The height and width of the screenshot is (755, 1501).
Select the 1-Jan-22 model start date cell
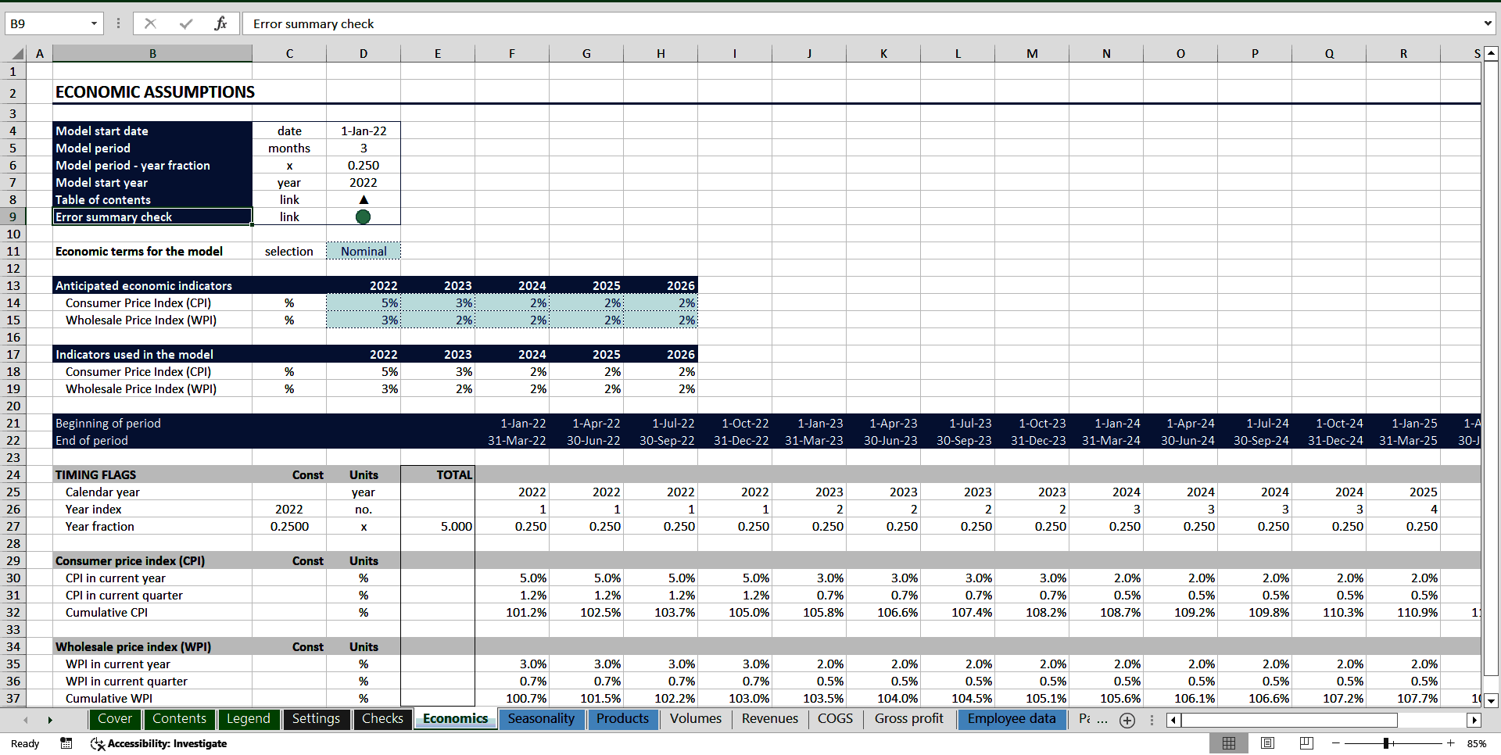[364, 131]
